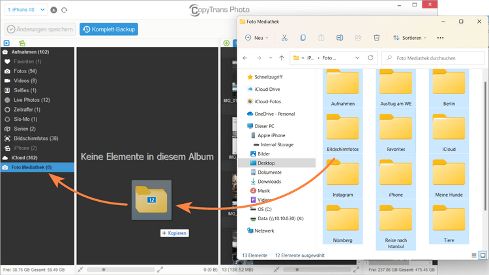
Task: Click the delete trash icon in Explorer
Action: 376,38
